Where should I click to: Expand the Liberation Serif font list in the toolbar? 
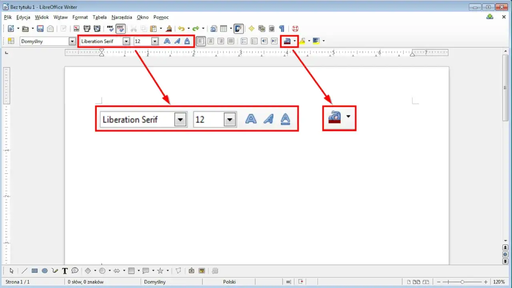(x=126, y=41)
